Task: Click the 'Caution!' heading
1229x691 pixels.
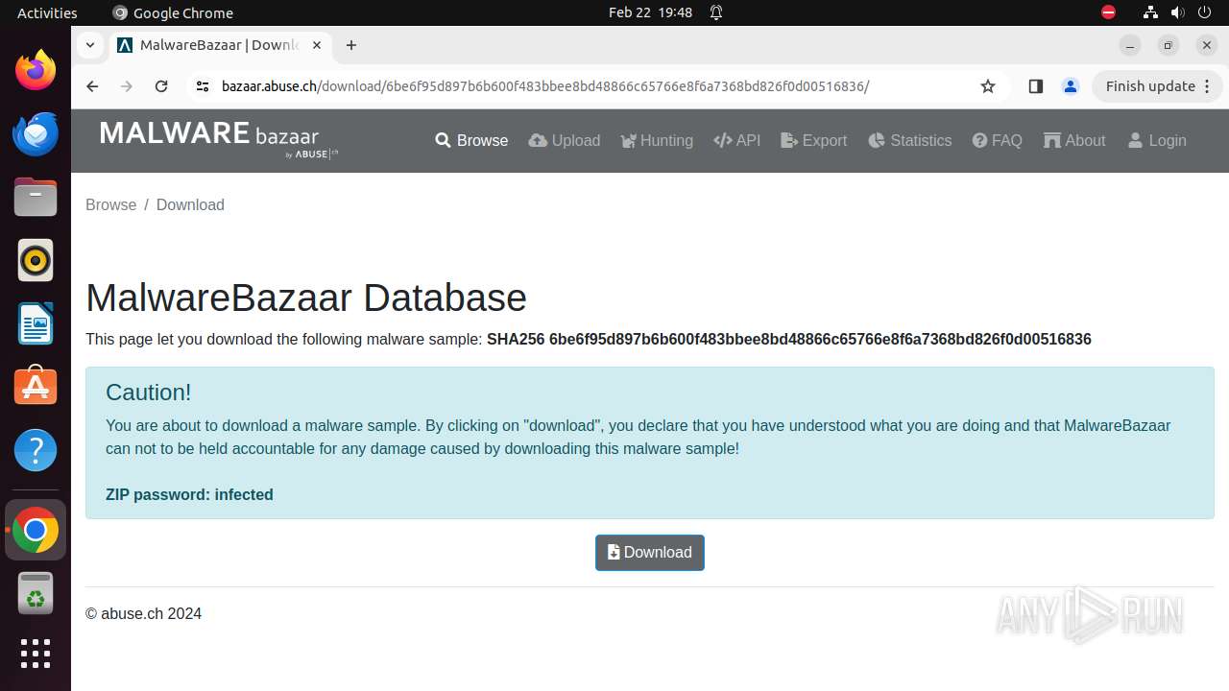Action: coord(149,392)
